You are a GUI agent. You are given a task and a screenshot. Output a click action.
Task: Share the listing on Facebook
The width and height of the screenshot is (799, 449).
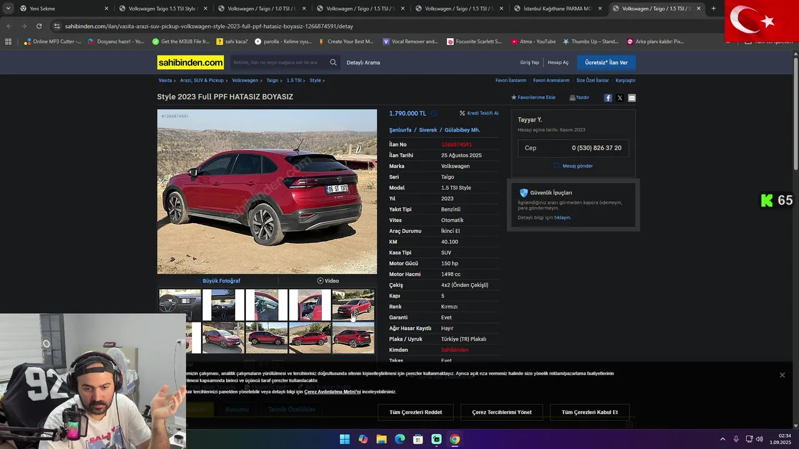click(x=608, y=98)
